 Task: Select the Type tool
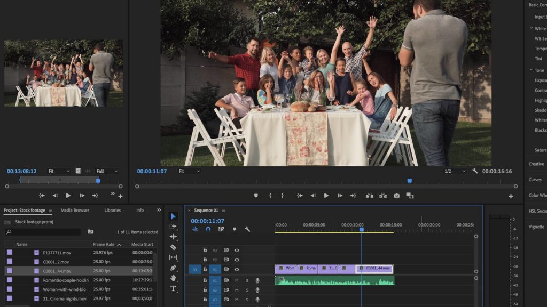point(173,288)
